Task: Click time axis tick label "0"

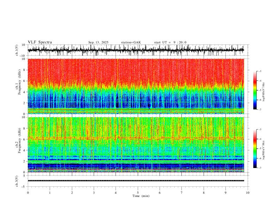Action: coord(28,193)
